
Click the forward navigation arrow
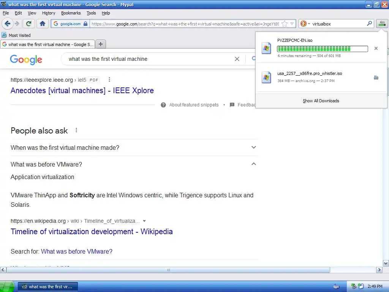[17, 24]
